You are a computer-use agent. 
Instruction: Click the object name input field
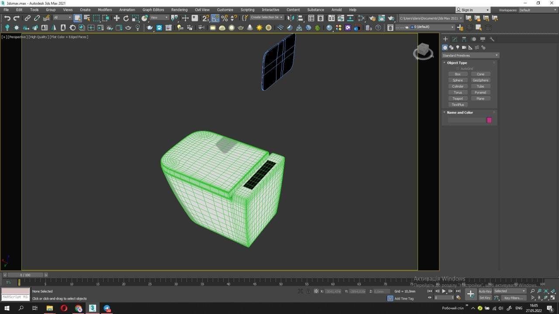tap(466, 120)
